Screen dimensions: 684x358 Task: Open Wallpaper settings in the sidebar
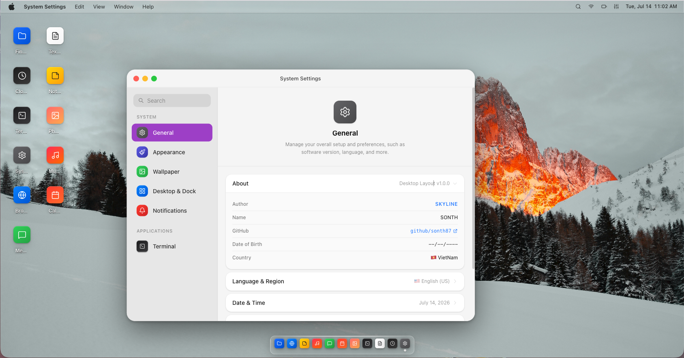[x=172, y=172]
